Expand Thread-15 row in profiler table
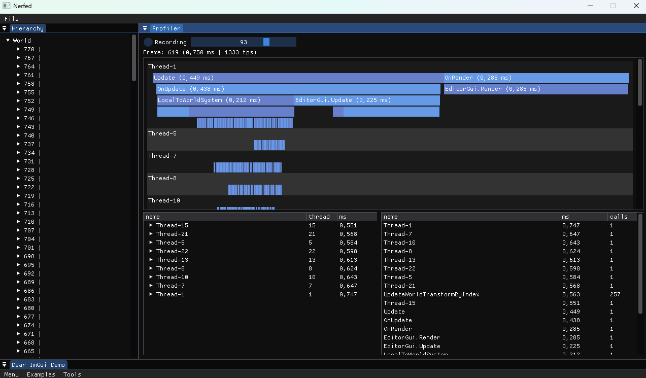646x378 pixels. (151, 225)
